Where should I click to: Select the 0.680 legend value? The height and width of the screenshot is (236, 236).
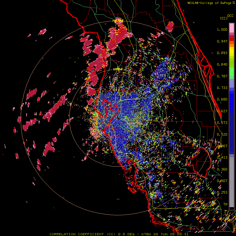(222, 99)
